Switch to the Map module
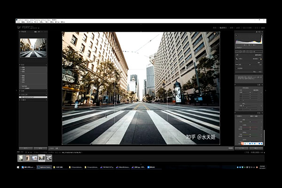 [x=232, y=28]
